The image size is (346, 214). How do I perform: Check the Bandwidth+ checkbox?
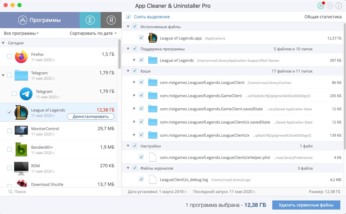[9, 149]
